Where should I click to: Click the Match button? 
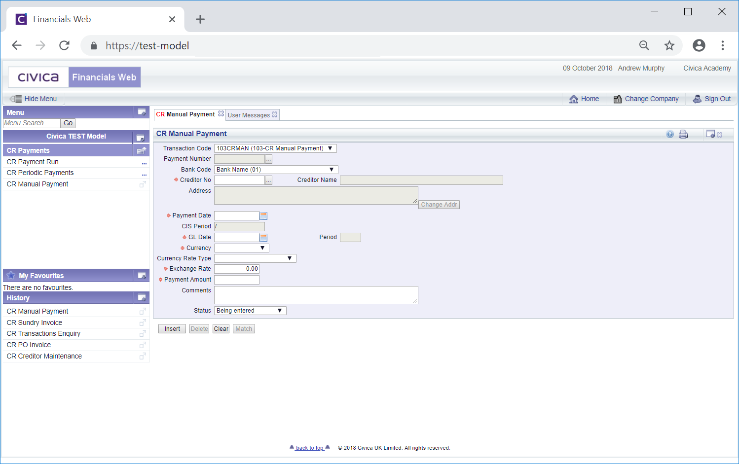pos(244,329)
